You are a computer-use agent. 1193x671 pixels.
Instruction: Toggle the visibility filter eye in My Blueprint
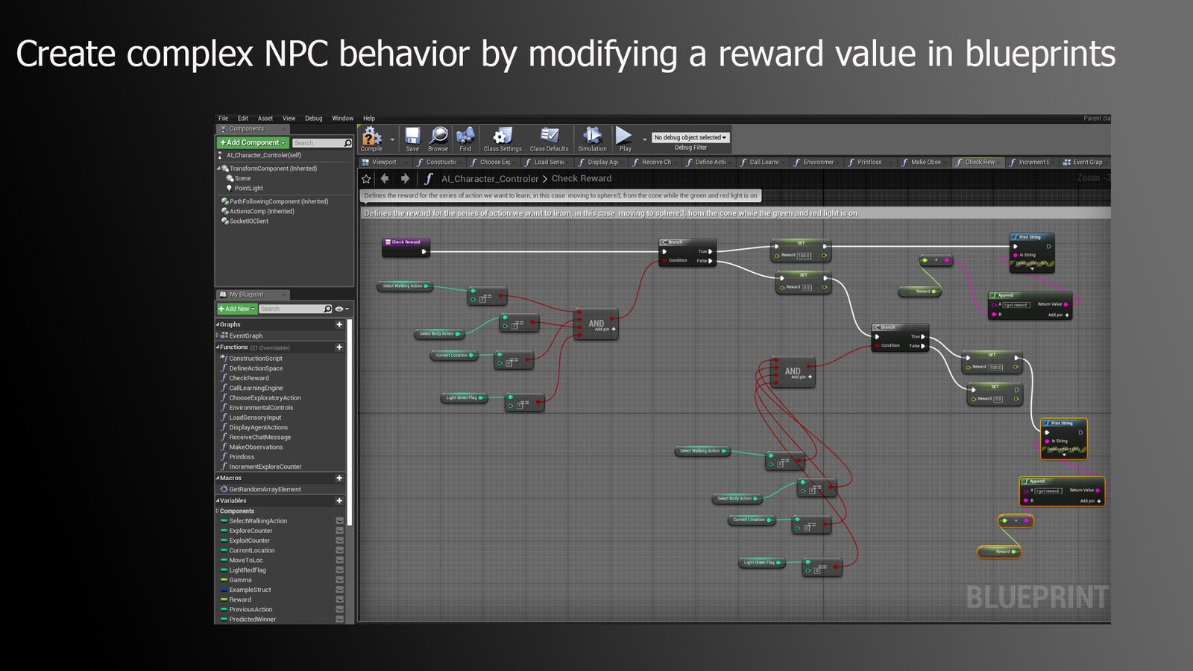click(x=340, y=308)
